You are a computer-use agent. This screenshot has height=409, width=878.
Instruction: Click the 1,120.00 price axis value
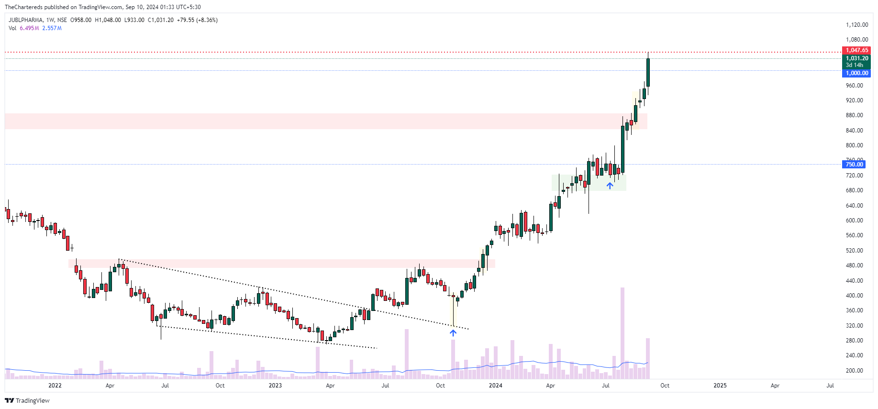pos(857,25)
